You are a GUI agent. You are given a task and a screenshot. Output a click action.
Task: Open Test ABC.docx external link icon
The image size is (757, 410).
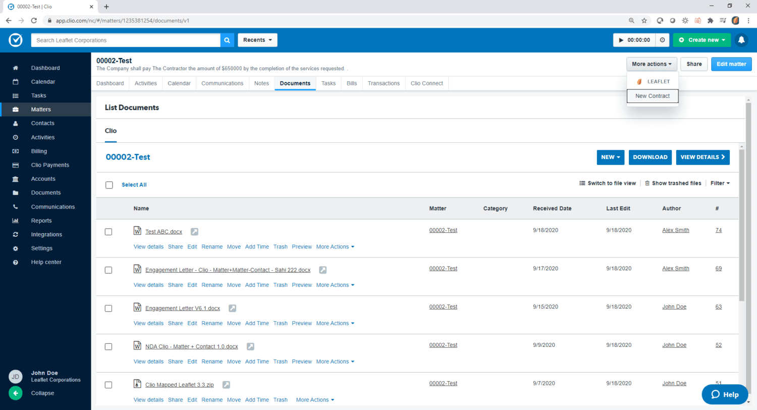point(194,231)
